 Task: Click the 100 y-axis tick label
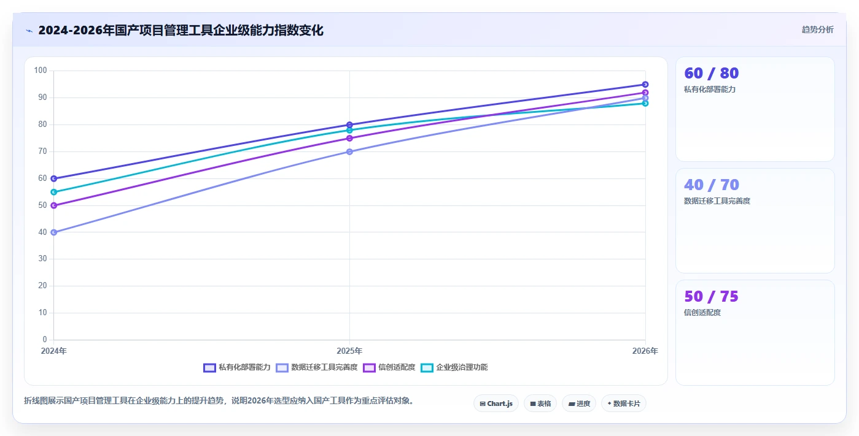pos(41,71)
